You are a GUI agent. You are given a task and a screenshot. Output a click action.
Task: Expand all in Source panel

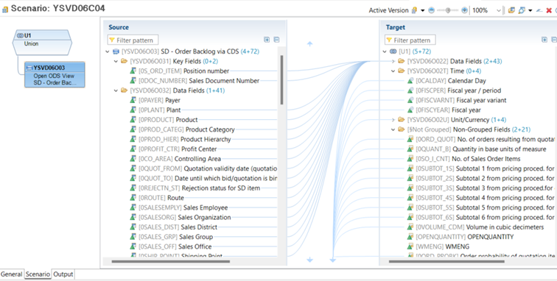267,40
